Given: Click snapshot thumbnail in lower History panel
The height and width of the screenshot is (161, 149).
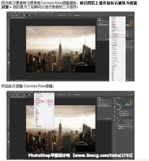Looking at the screenshot, I should point(100,100).
